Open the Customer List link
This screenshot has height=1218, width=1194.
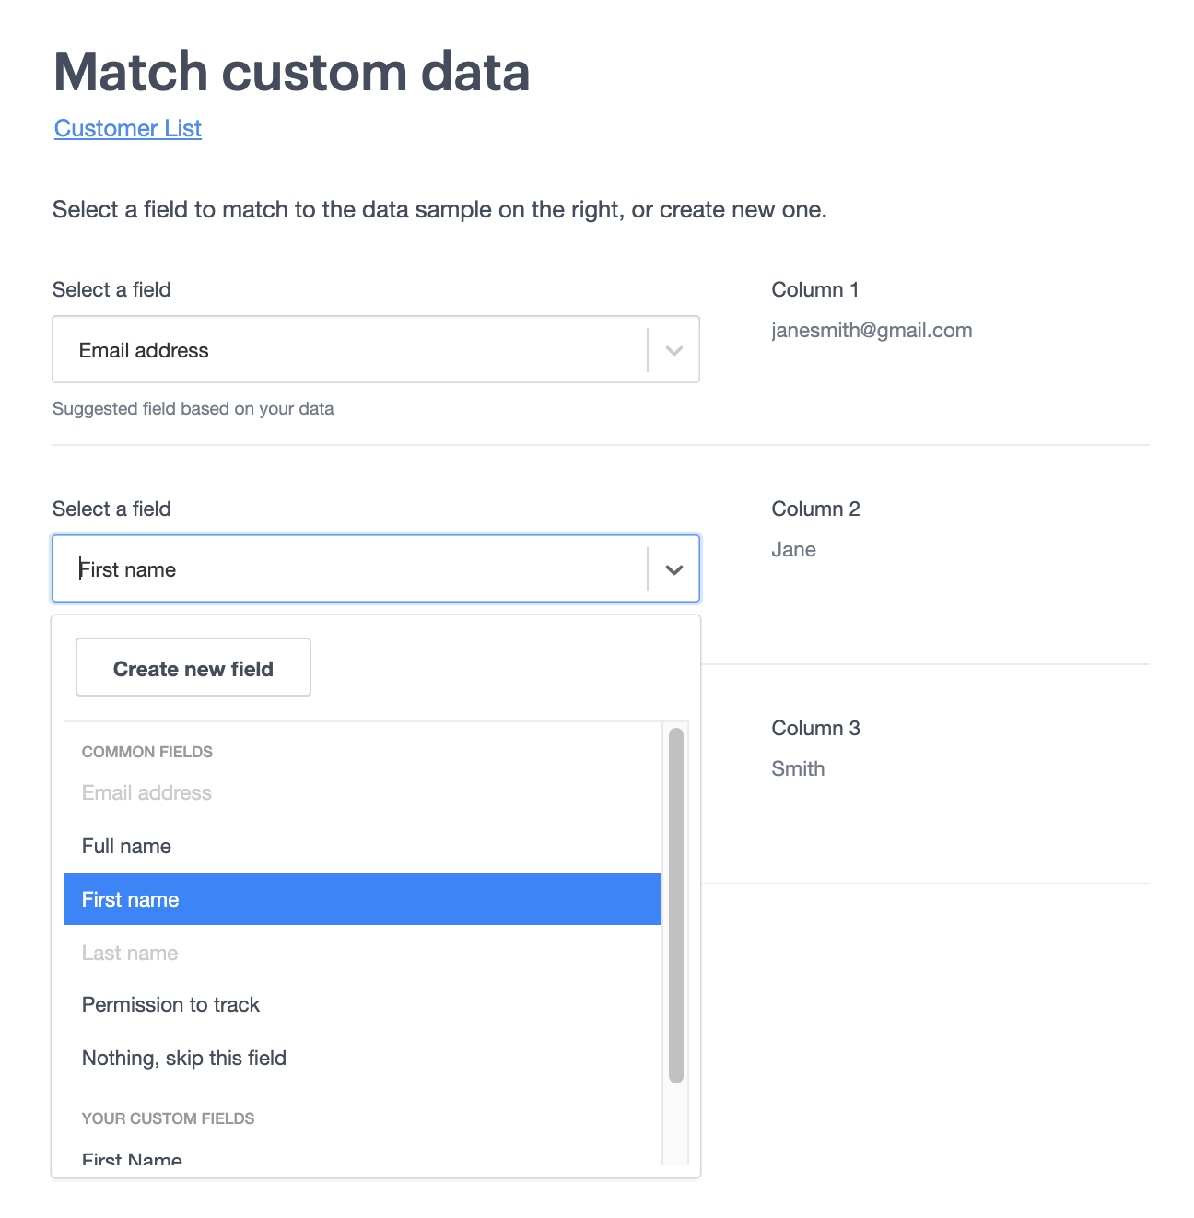[127, 128]
